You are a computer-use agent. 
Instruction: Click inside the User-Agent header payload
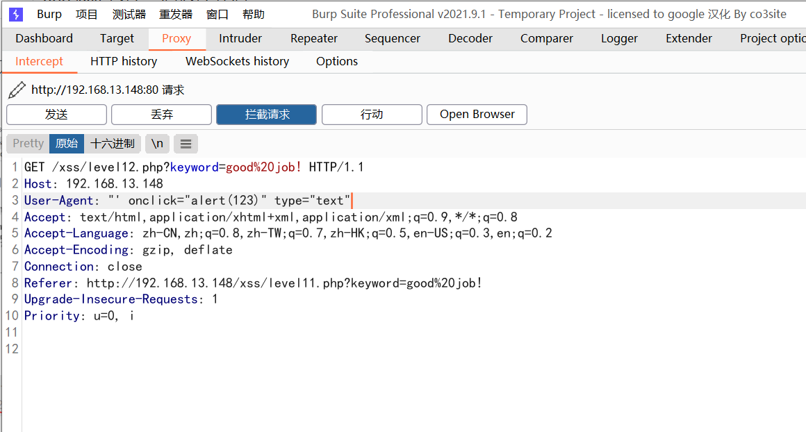[229, 200]
